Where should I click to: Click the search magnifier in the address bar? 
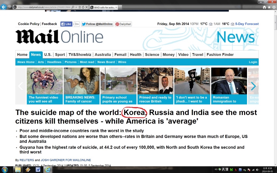(x=73, y=7)
